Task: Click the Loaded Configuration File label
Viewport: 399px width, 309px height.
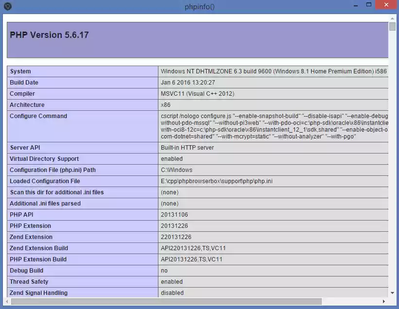Action: (45, 181)
